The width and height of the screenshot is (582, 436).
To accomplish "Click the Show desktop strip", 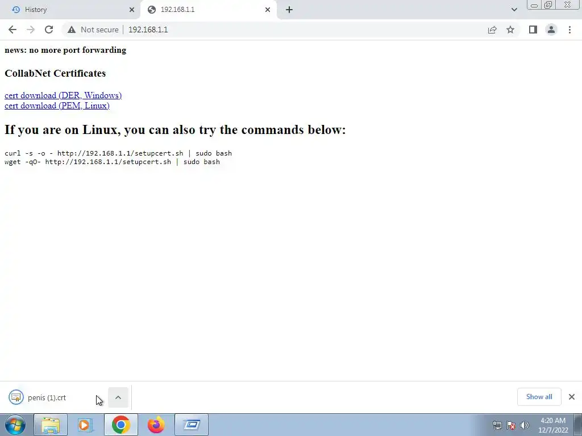I will [578, 425].
